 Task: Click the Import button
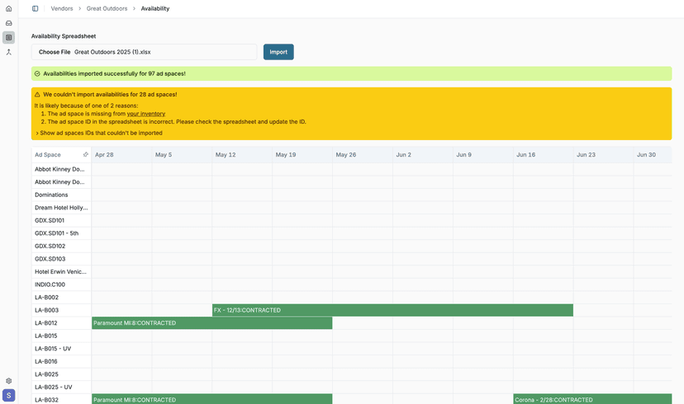(278, 52)
